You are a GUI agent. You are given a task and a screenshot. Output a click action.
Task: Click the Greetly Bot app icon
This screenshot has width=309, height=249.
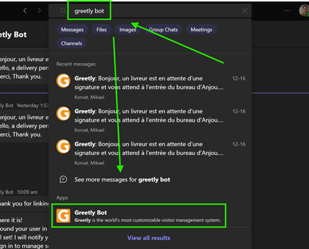tap(63, 216)
